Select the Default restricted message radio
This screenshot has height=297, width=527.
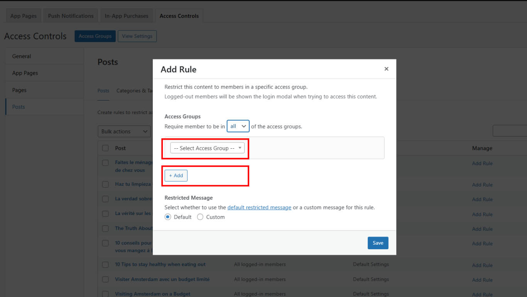pyautogui.click(x=168, y=217)
